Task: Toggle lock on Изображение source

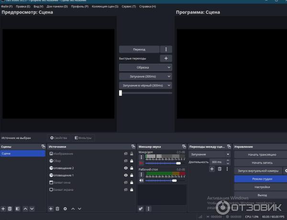Action: [132, 154]
